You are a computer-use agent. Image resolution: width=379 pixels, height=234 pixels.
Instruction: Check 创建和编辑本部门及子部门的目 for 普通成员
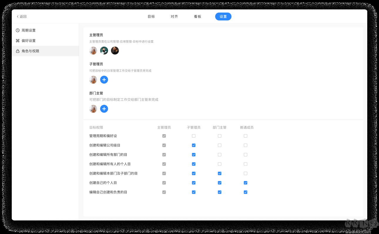click(246, 174)
